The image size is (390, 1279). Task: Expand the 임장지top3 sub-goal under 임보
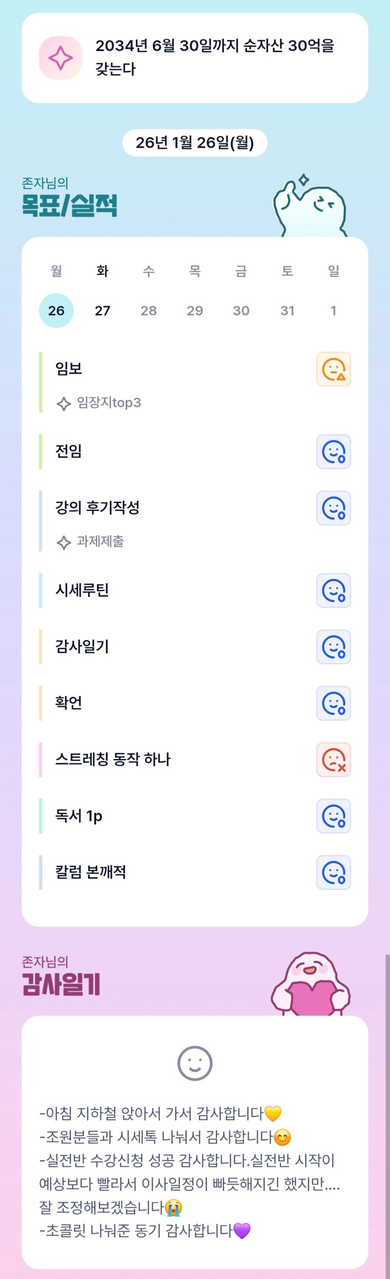pos(108,403)
